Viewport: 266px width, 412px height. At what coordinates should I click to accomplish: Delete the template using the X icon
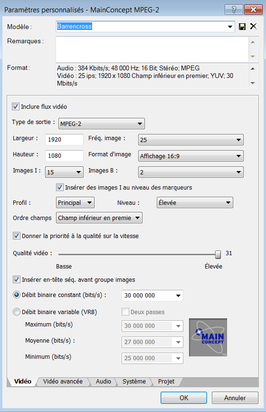[253, 26]
